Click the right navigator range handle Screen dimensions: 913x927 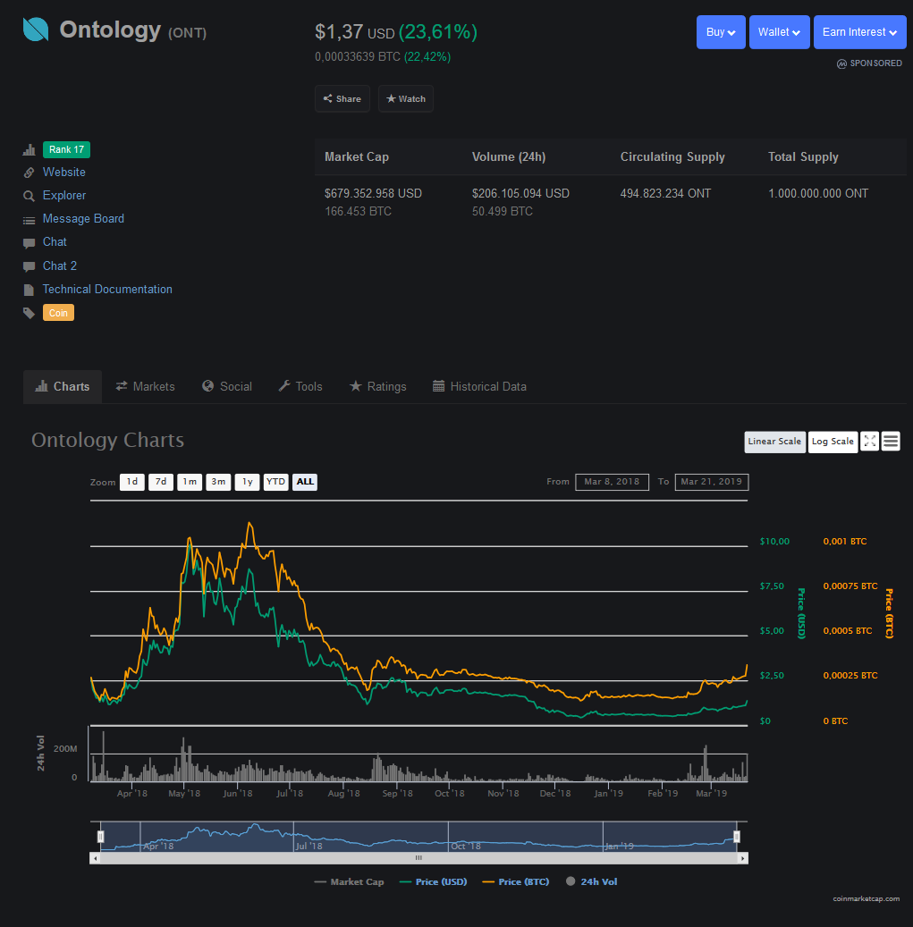[x=737, y=837]
